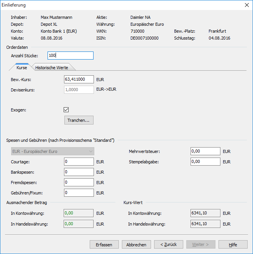Focus the Bew.-Kurs price field

tap(79, 80)
